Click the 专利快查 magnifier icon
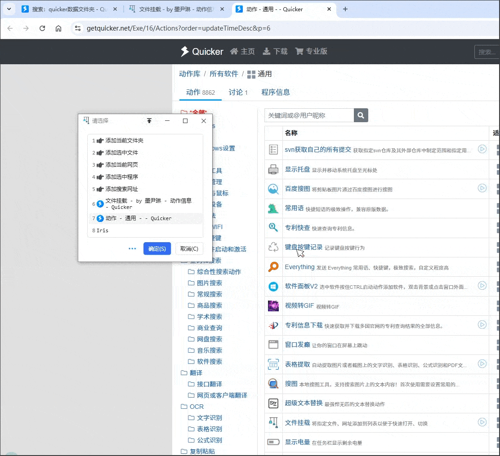500x456 pixels. coord(273,227)
